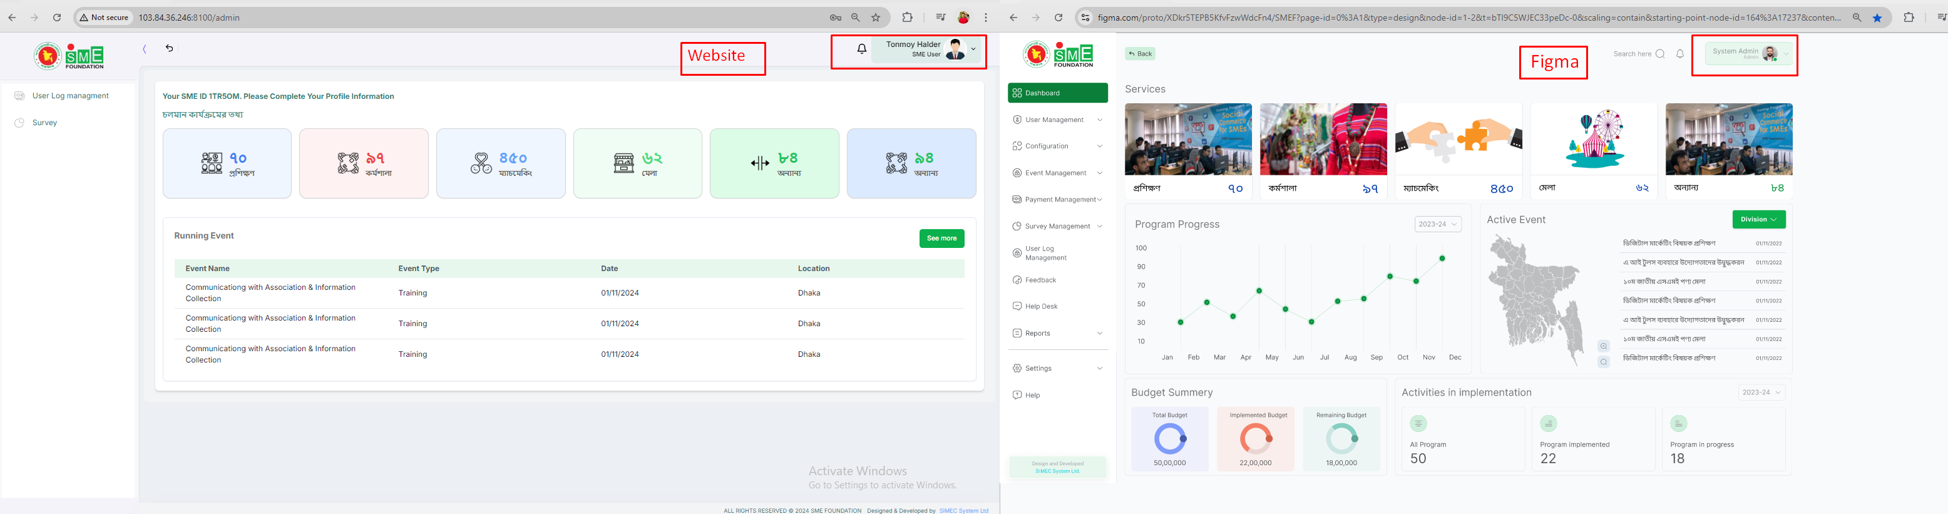Click the password key icon in address bar
The width and height of the screenshot is (1948, 514).
point(836,18)
